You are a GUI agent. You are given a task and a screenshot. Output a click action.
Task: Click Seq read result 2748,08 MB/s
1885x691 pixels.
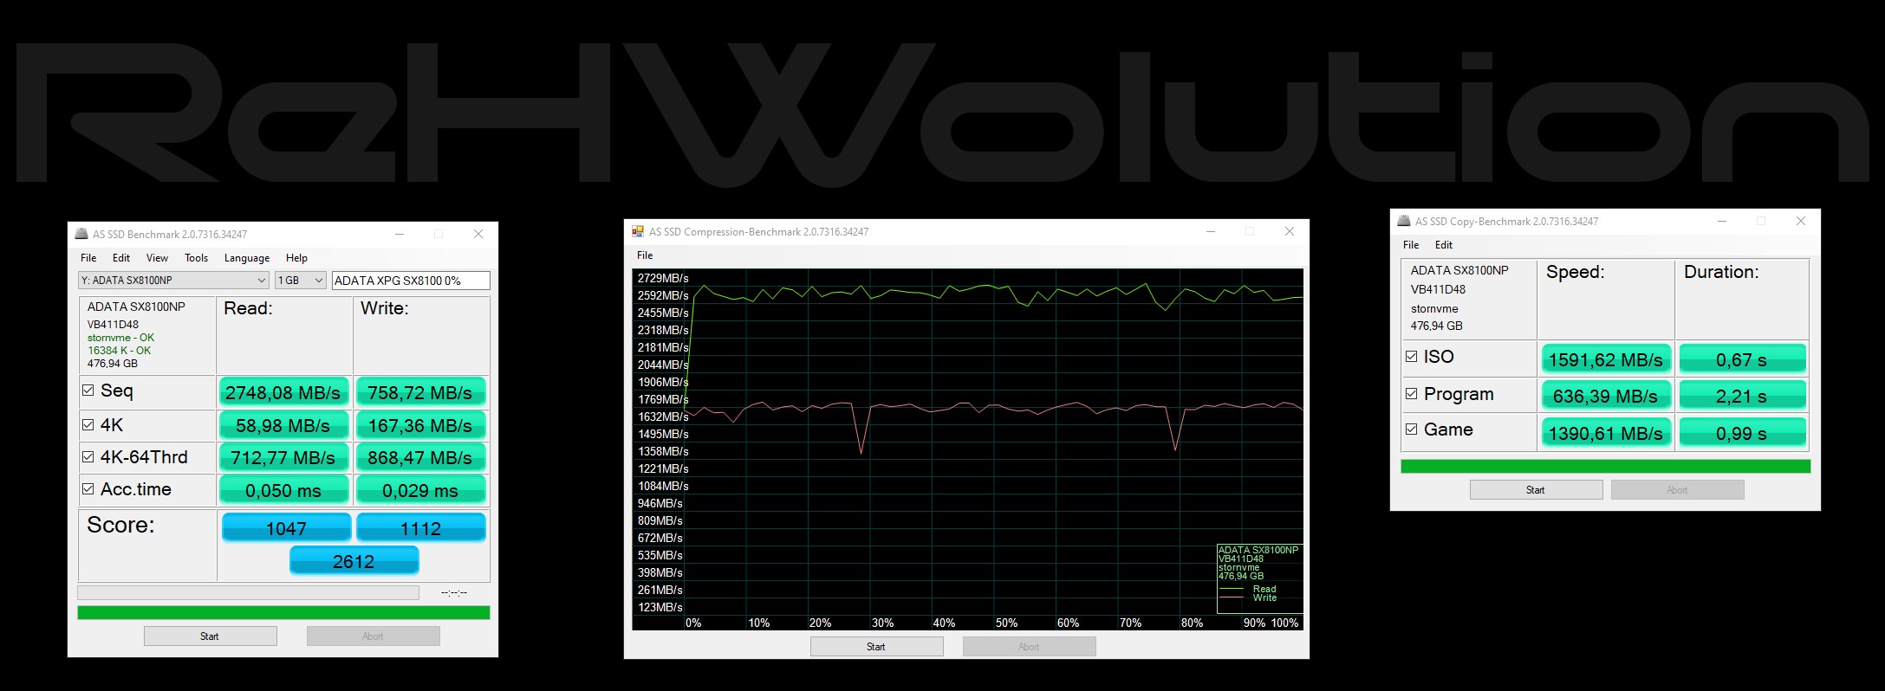click(x=283, y=392)
